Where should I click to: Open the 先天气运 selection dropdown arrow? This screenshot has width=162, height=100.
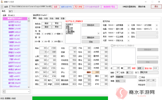coord(99,33)
